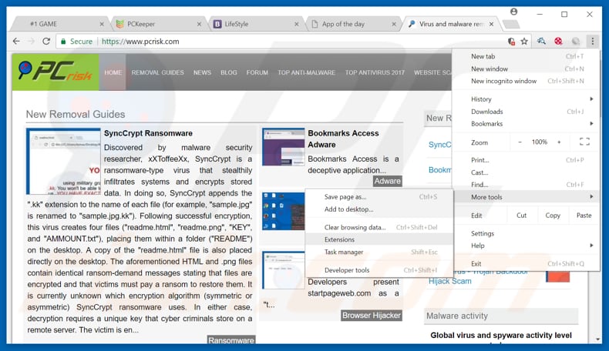The image size is (609, 351).
Task: Click the blocked content icon in address bar
Action: click(x=511, y=41)
